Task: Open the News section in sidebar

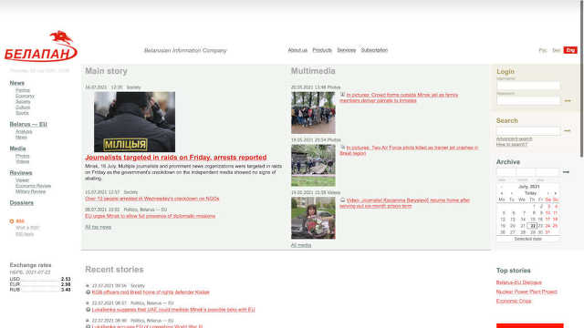Action: coord(17,83)
